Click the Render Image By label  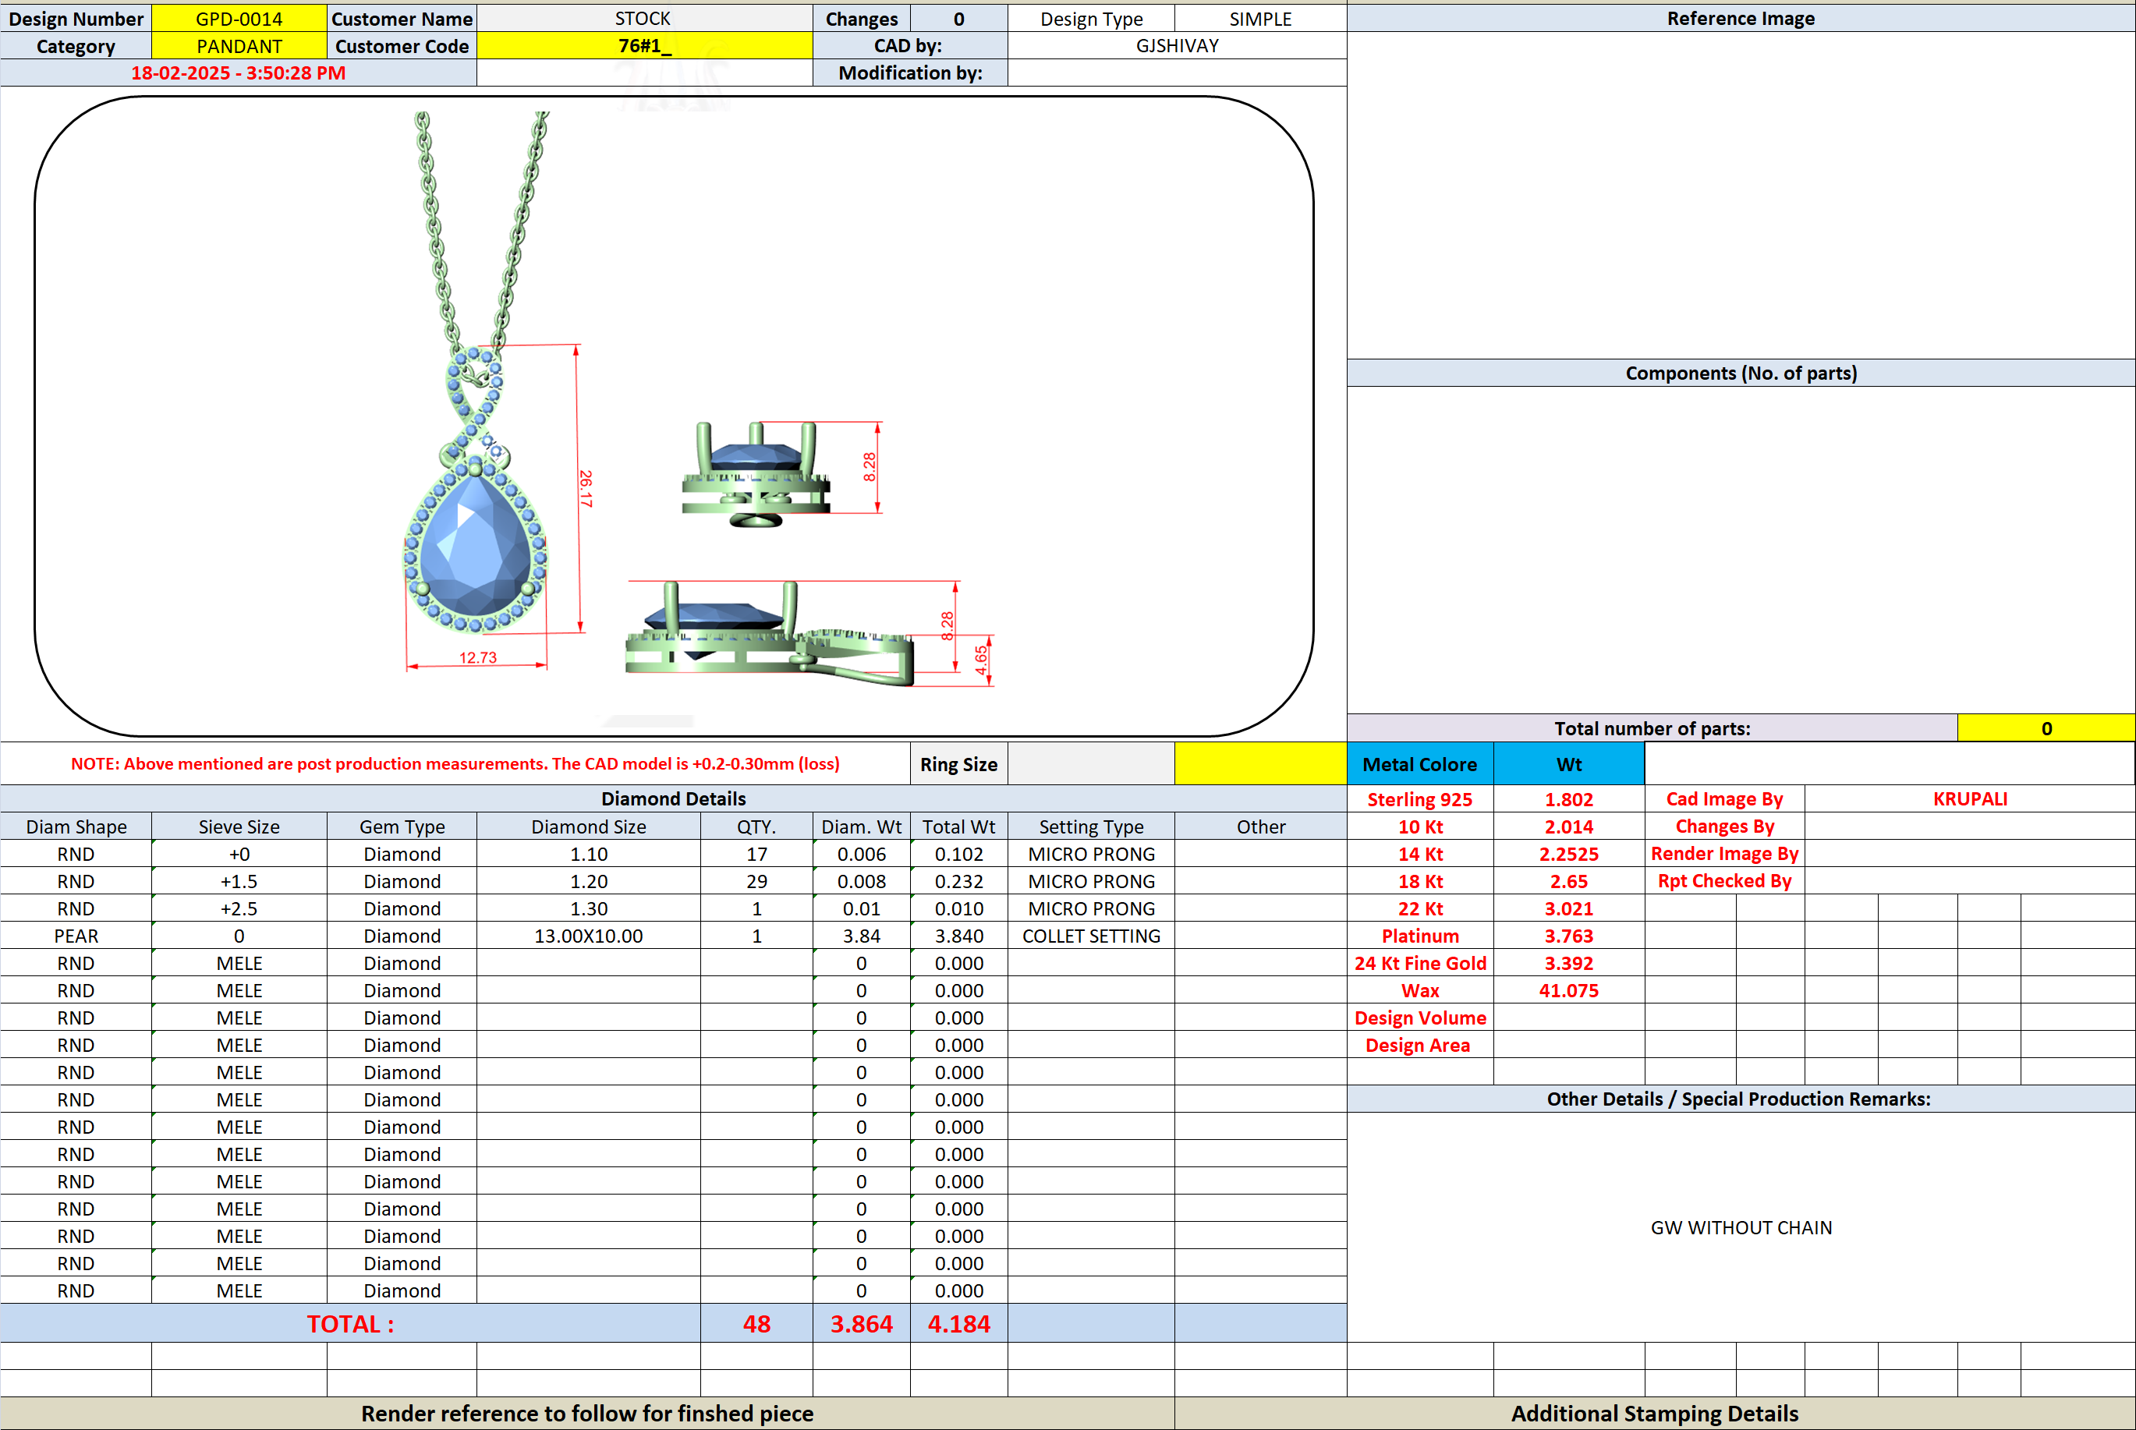tap(1725, 854)
